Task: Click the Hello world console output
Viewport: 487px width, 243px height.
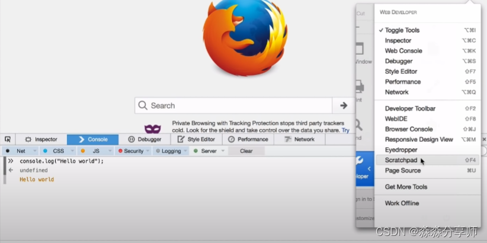Action: 37,180
